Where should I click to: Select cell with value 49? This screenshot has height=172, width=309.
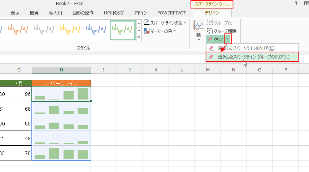(19, 138)
